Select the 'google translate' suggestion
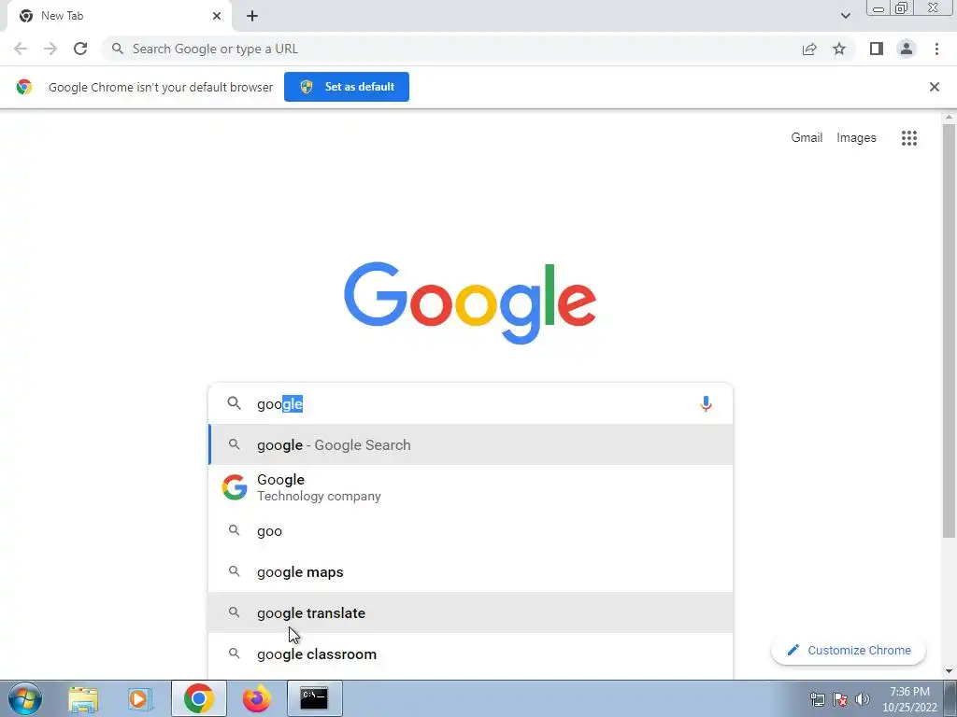The width and height of the screenshot is (957, 717). (x=470, y=612)
